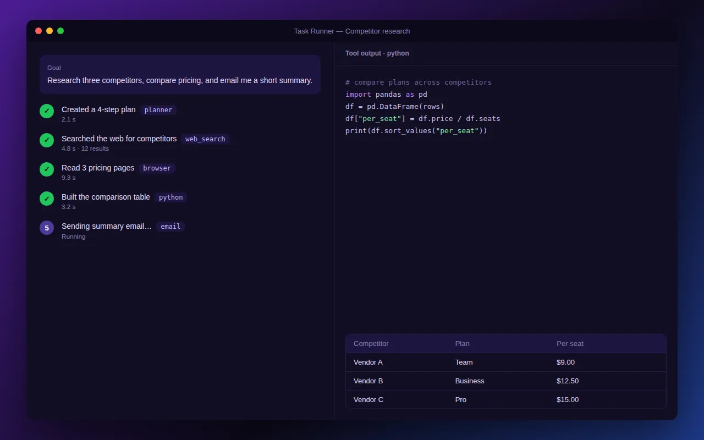Click the print(df.sort_values) code line
This screenshot has width=704, height=440.
click(416, 131)
